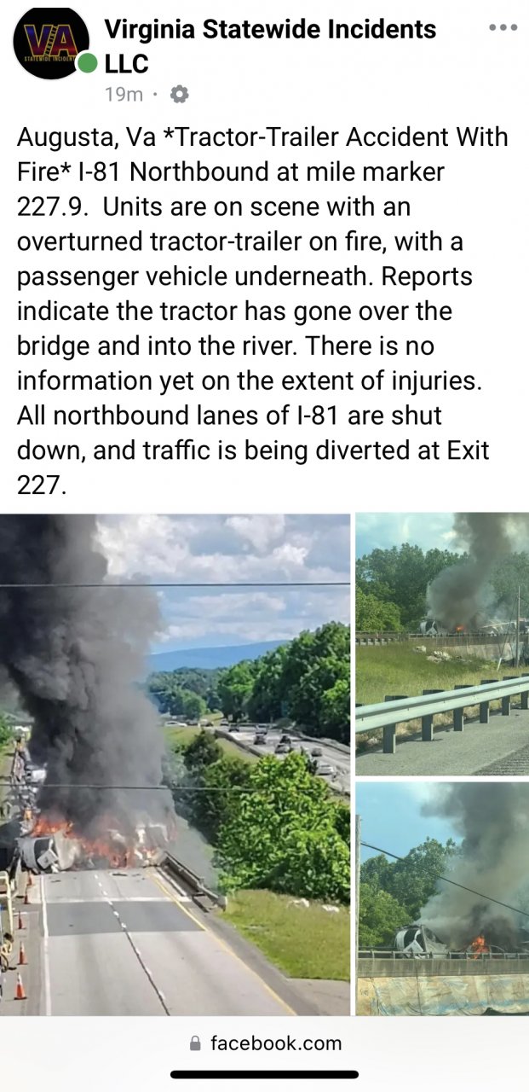Open top-right photo with guardrail and smoke
The height and width of the screenshot is (1092, 529).
coord(442,644)
